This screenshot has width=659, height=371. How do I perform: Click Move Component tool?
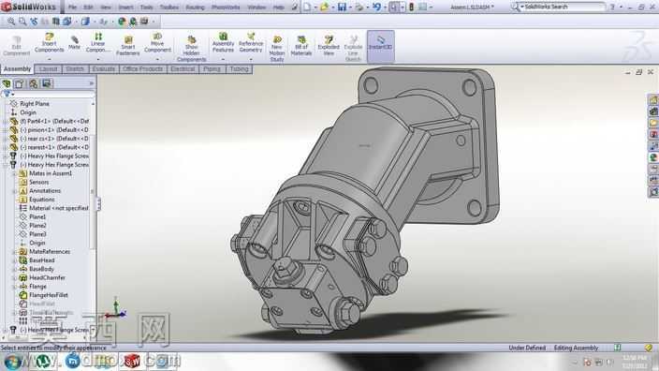pyautogui.click(x=157, y=43)
